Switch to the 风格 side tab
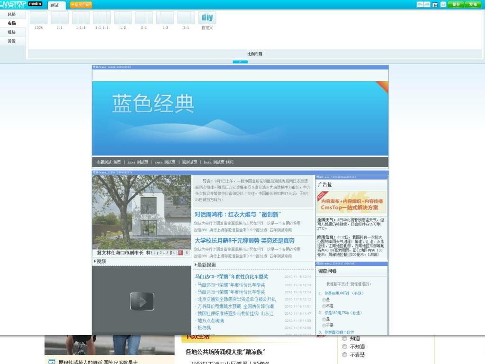Viewport: 485px width, 364px height. 12,14
